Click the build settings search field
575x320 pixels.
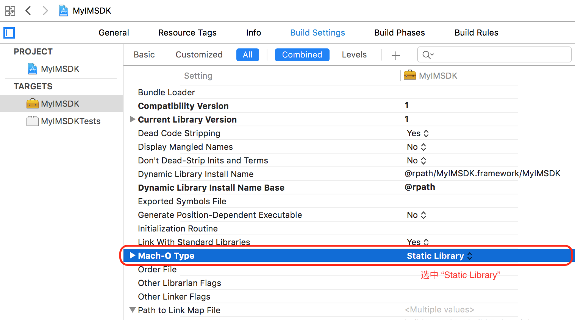tap(500, 55)
